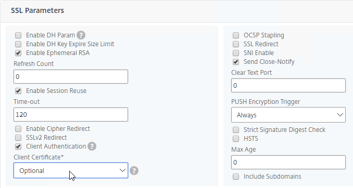Enable the HSTS checkbox
The image size is (353, 188).
pos(236,139)
